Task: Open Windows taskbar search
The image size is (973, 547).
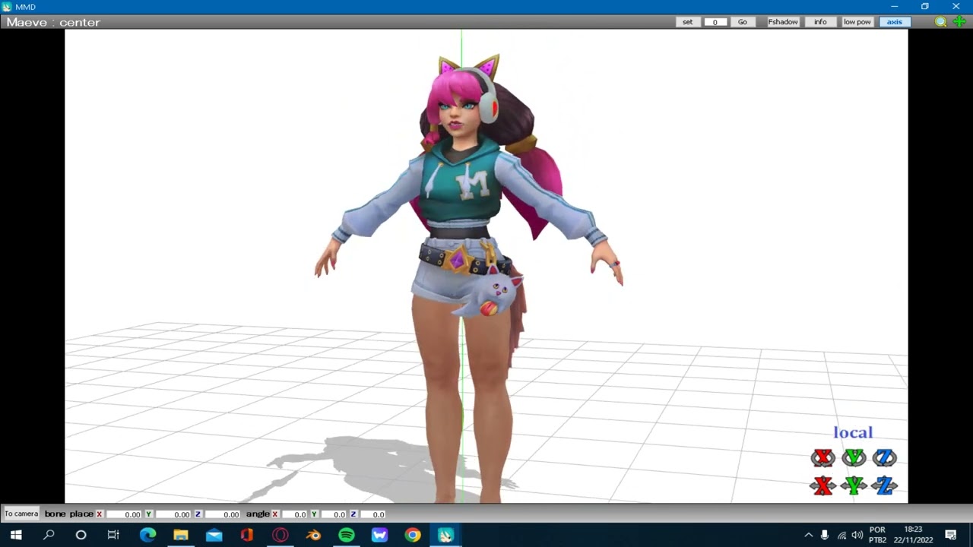Action: coord(49,536)
